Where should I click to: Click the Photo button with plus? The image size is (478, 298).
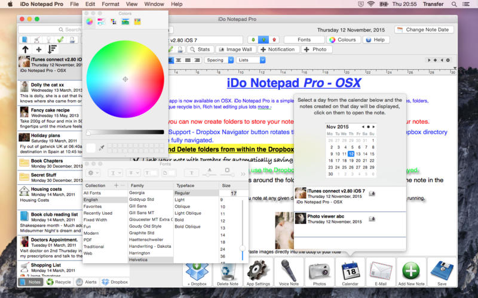pos(316,49)
